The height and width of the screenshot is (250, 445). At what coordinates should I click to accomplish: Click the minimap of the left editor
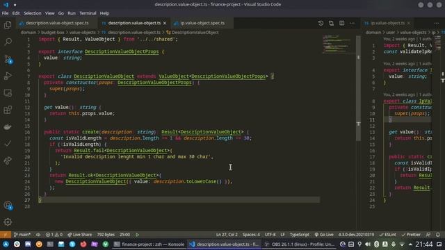click(x=339, y=44)
